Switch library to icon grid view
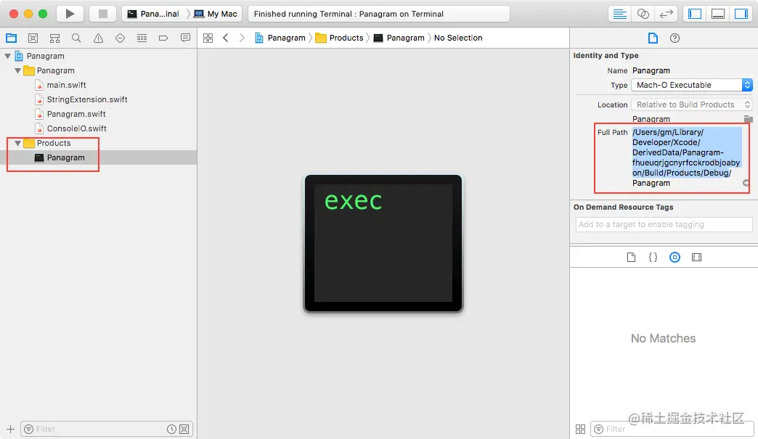 pos(581,429)
